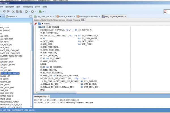Close the RASCH_POKUPS tab

click(75, 16)
